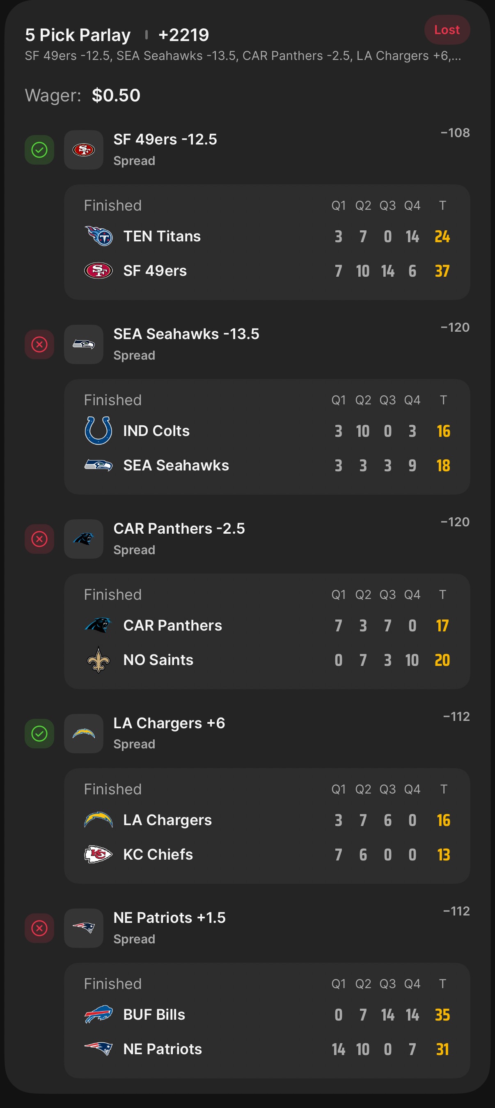Click the Titans logo in the scoreboard
Screen dimensions: 495x1108
coord(99,236)
